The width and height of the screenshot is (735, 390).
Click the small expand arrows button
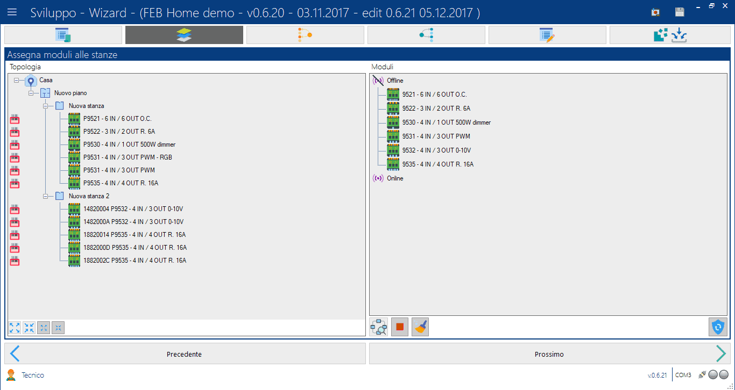tap(44, 328)
